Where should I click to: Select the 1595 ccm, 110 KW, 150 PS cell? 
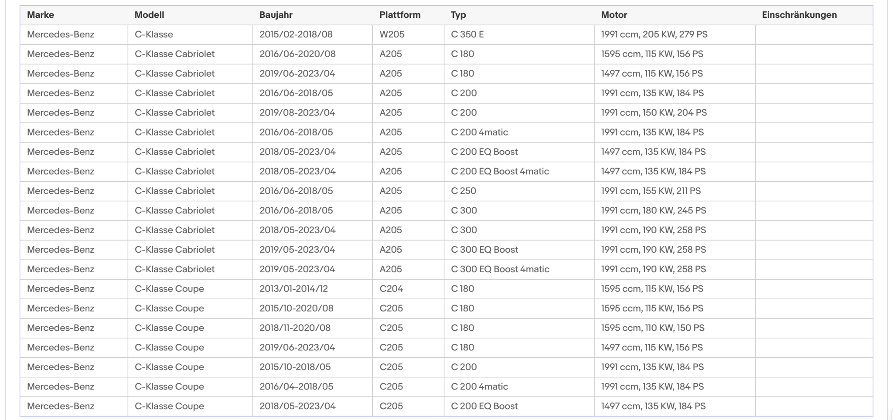675,328
